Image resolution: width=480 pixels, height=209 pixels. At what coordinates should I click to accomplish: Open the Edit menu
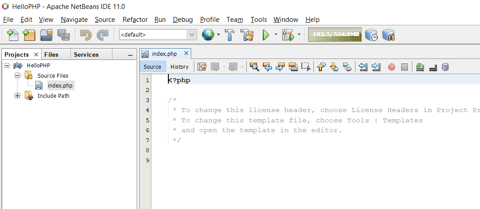tap(26, 20)
